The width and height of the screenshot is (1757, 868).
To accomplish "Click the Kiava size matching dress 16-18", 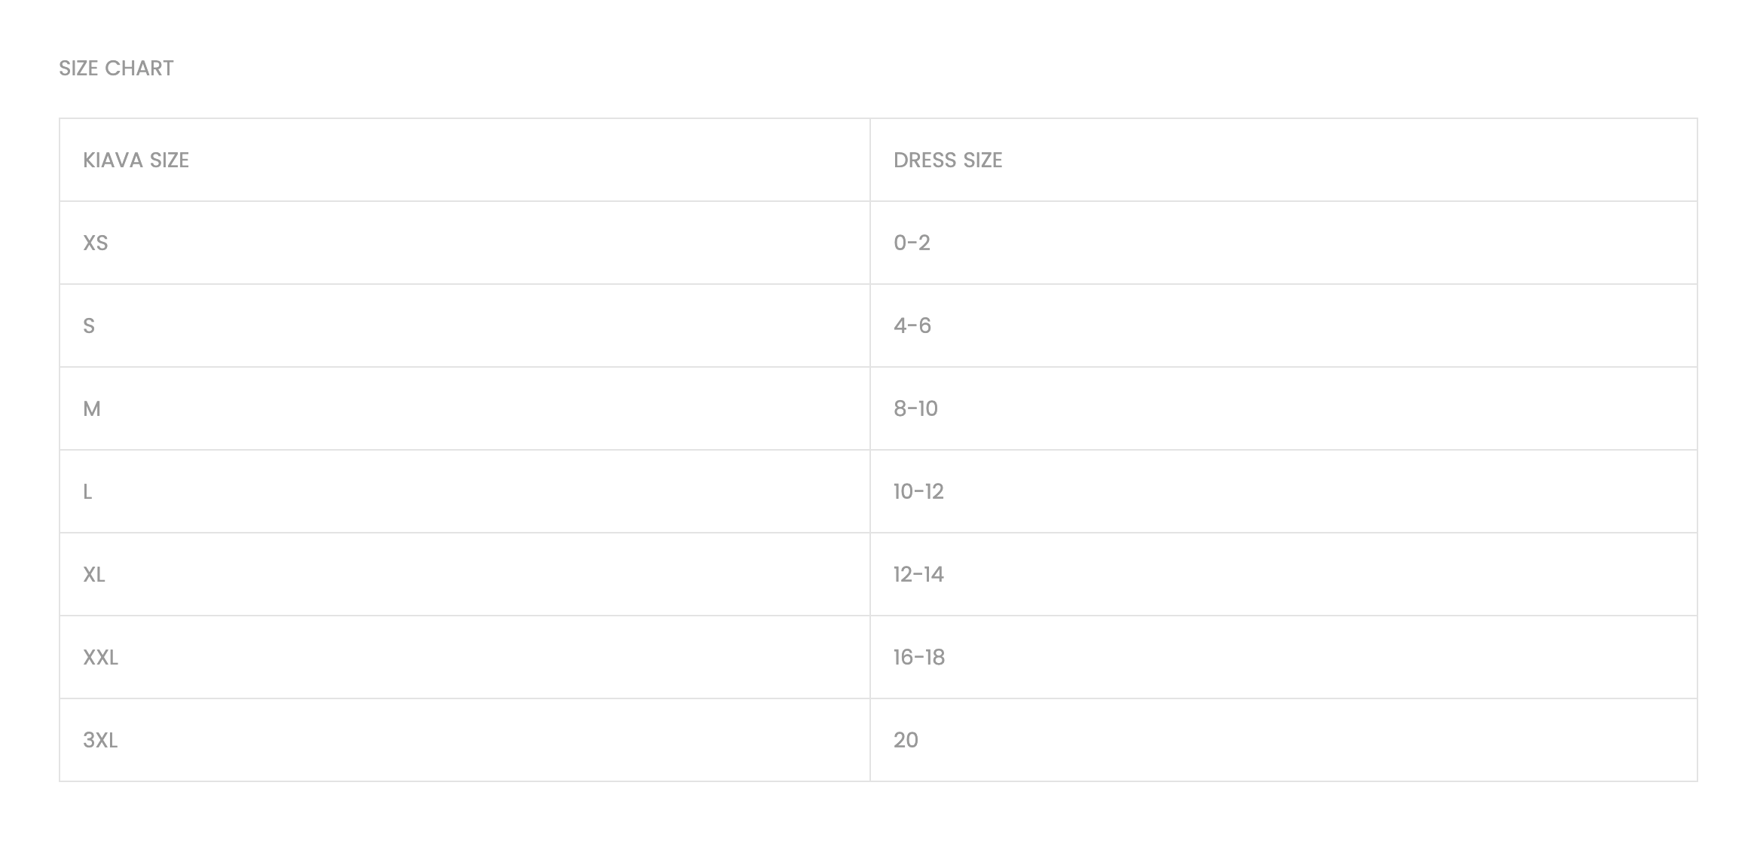I will pyautogui.click(x=100, y=658).
